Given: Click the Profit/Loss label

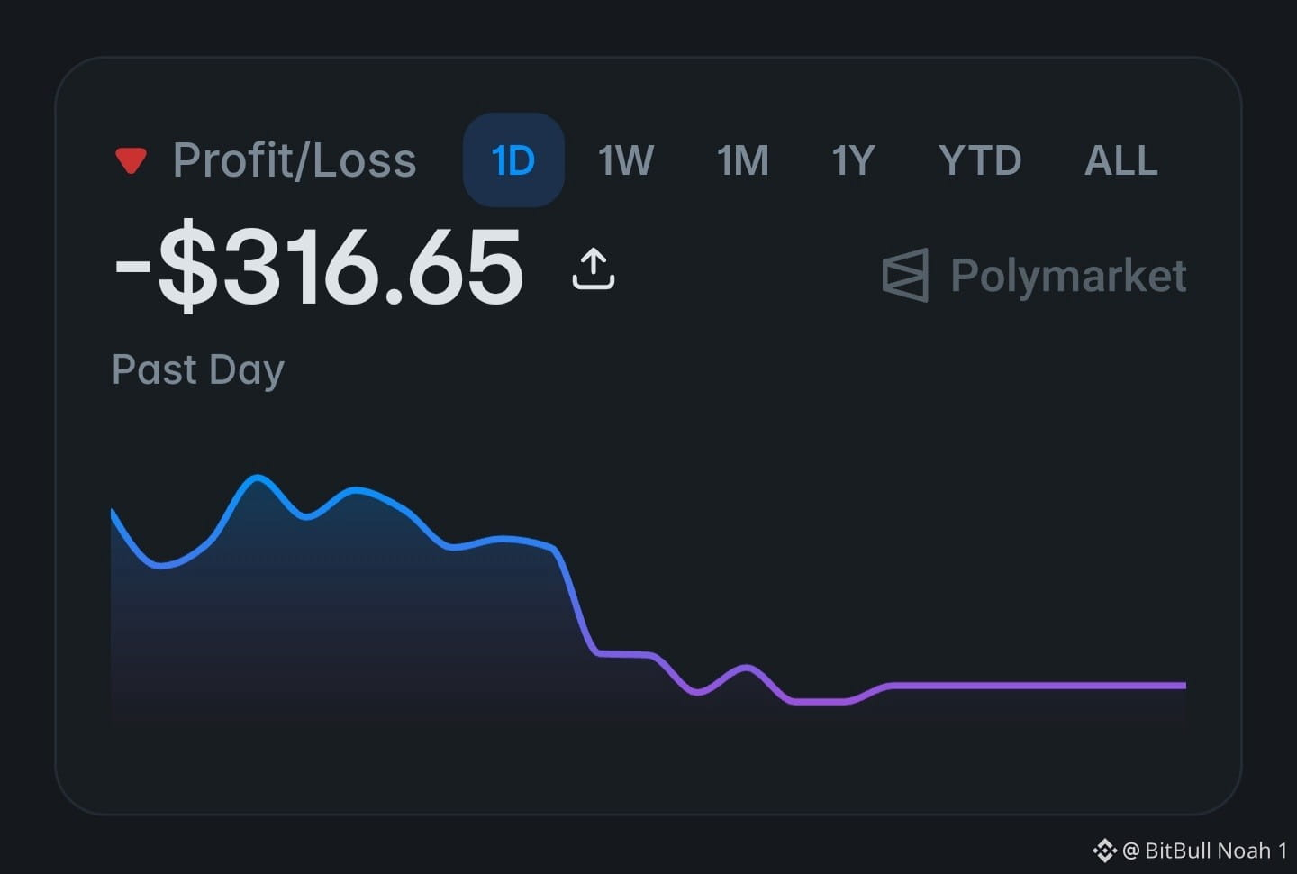Looking at the screenshot, I should [x=295, y=160].
